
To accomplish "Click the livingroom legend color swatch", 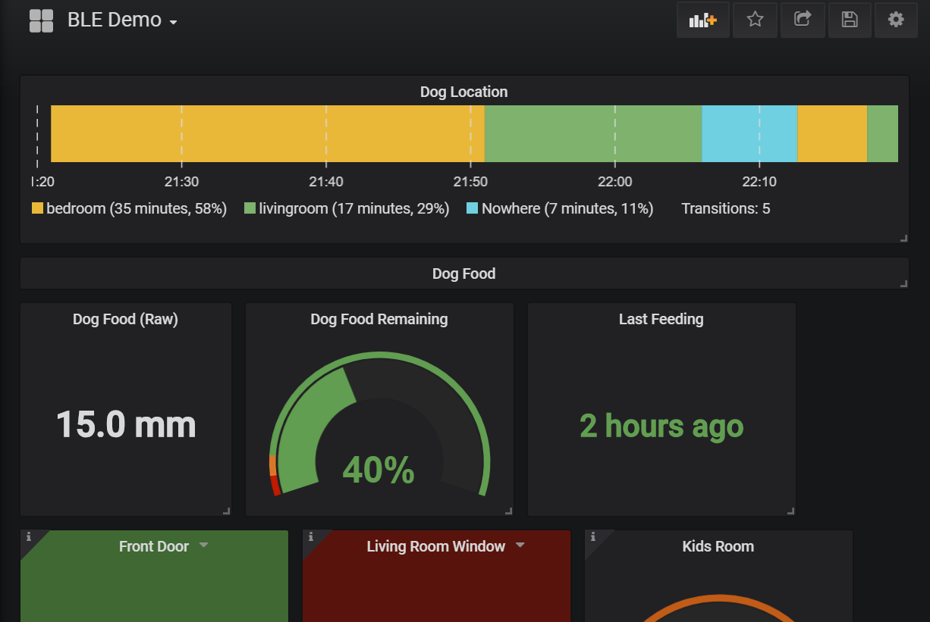I will [250, 208].
